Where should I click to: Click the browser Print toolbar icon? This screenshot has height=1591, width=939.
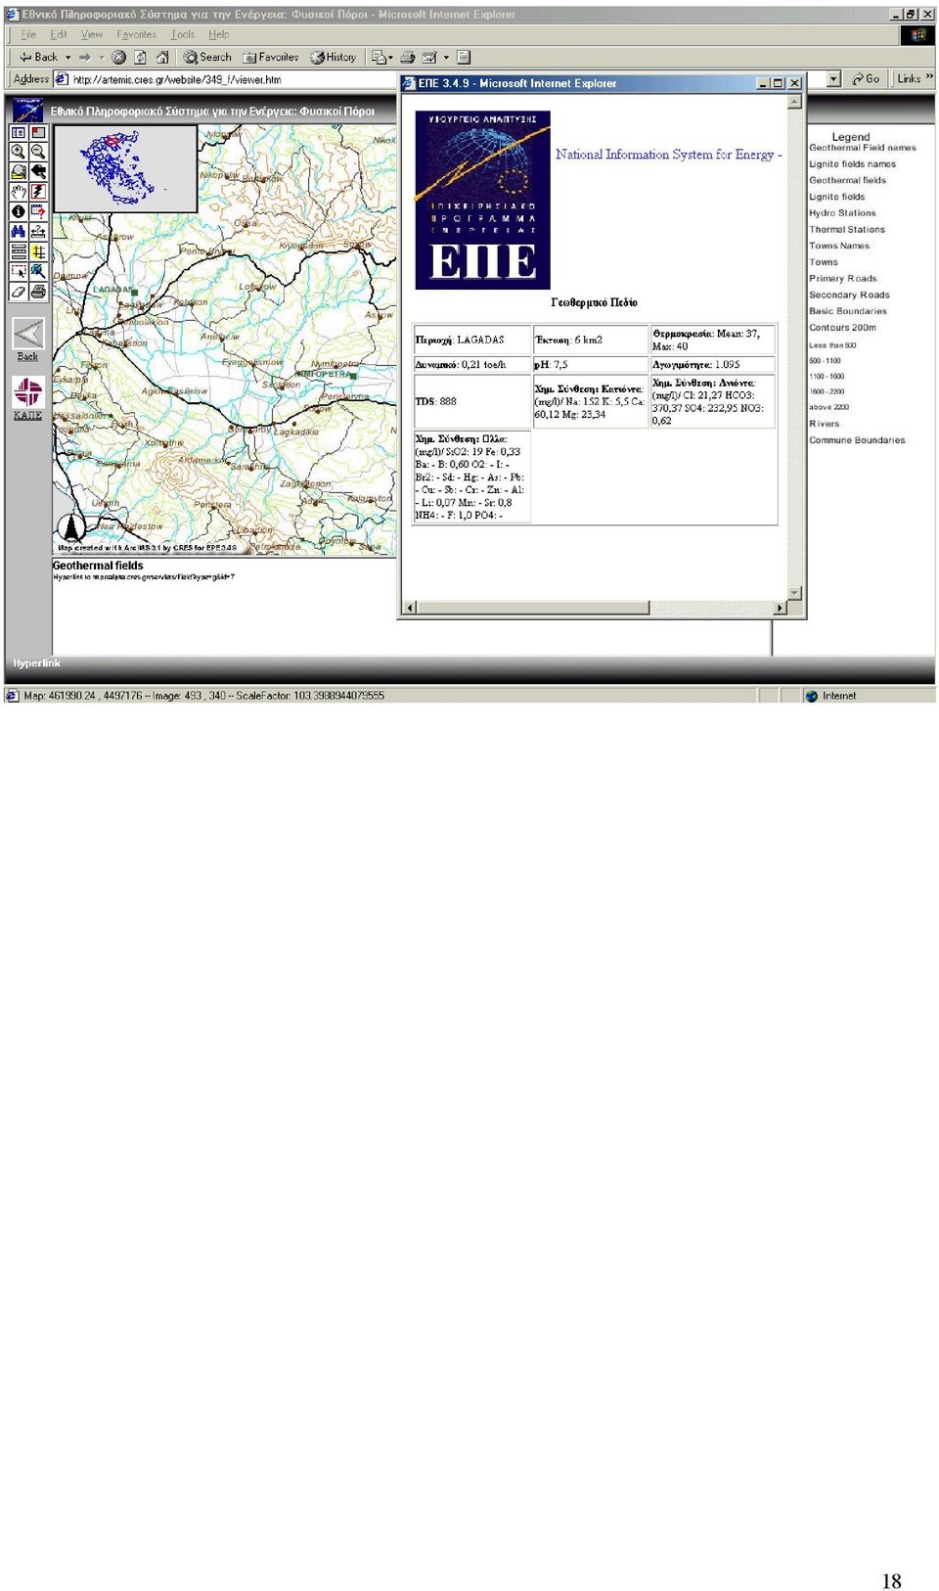tap(408, 58)
